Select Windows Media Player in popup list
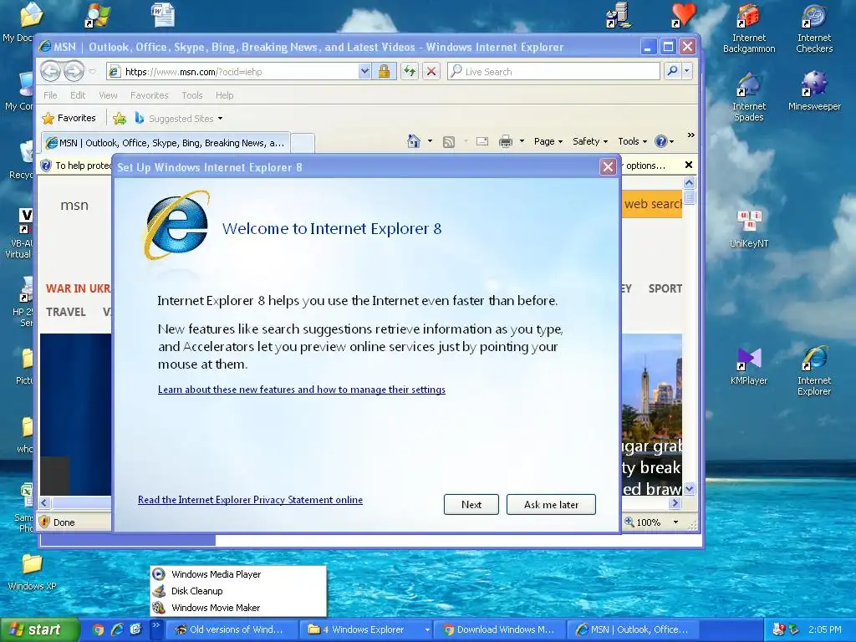Viewport: 856px width, 642px height. [238, 574]
